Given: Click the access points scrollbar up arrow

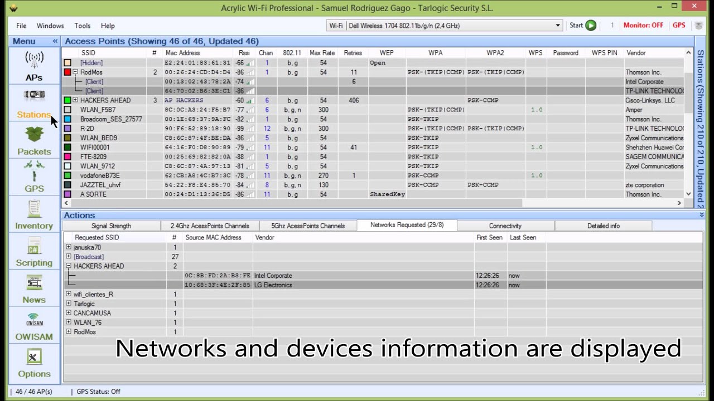Looking at the screenshot, I should point(688,53).
